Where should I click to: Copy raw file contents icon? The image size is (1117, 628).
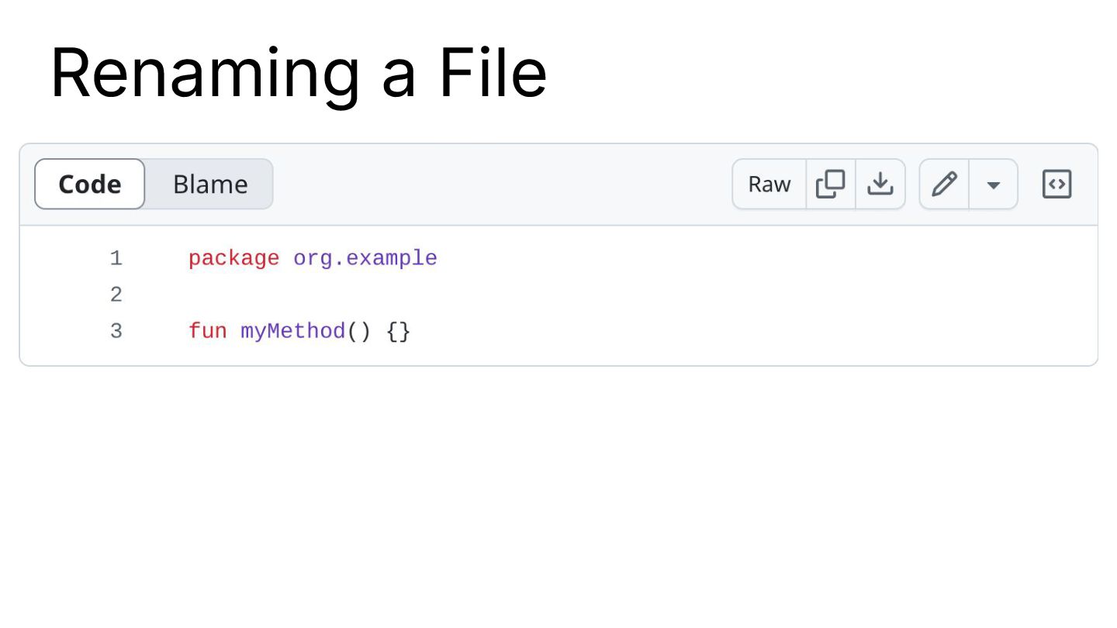[x=831, y=185]
